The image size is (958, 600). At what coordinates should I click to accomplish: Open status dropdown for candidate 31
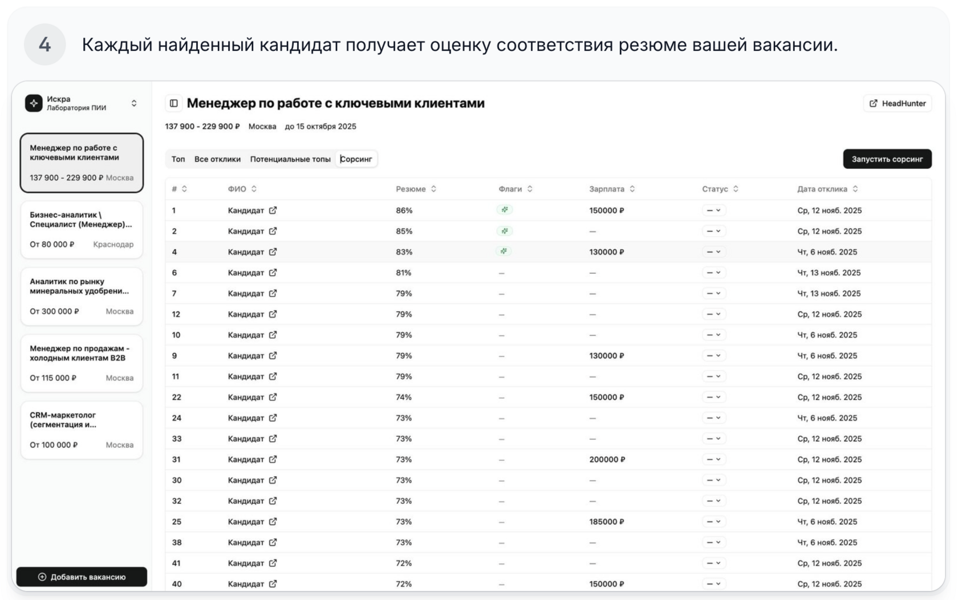[713, 459]
